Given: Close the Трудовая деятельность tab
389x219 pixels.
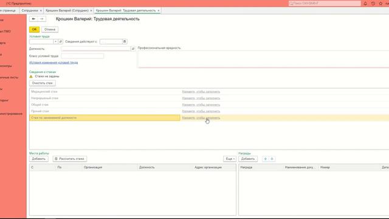Looking at the screenshot, I should (159, 10).
